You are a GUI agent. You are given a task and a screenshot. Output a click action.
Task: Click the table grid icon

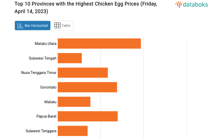[x=57, y=26]
